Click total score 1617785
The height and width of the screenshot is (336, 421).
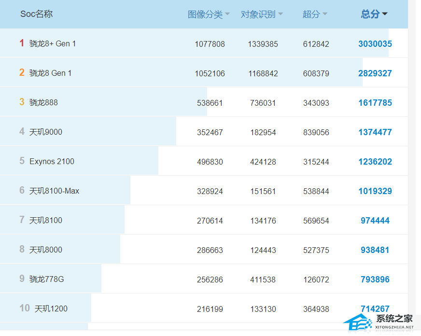(x=375, y=103)
